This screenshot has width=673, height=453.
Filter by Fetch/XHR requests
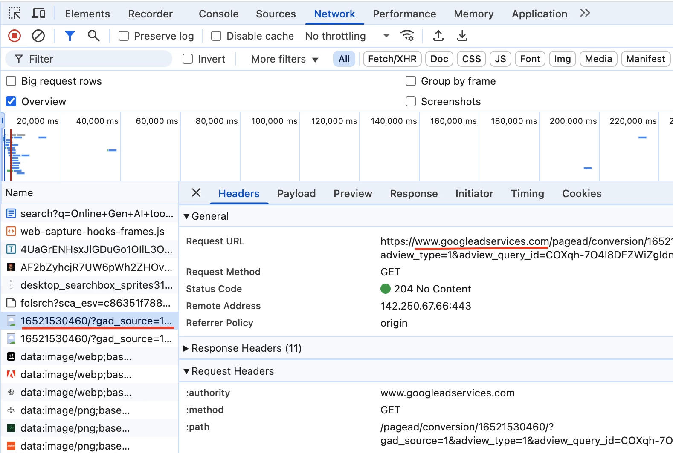click(x=392, y=59)
